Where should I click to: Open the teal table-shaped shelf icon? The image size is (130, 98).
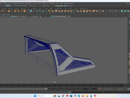(x=31, y=11)
